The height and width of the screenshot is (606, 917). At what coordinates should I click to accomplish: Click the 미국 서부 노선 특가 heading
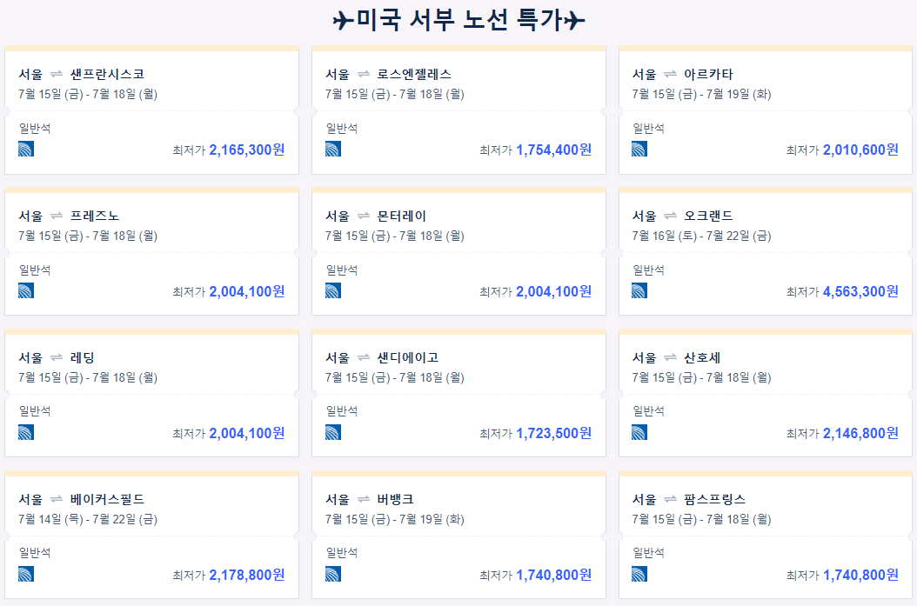tap(459, 20)
